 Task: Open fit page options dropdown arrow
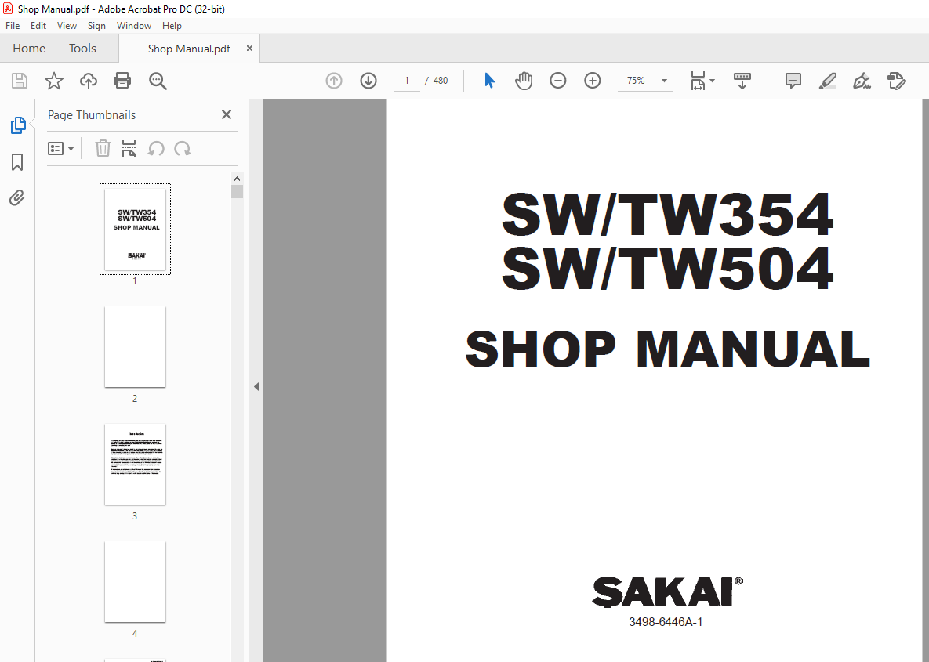(712, 81)
